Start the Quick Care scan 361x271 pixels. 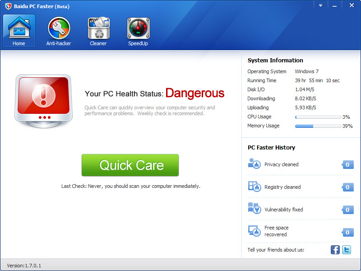[130, 165]
